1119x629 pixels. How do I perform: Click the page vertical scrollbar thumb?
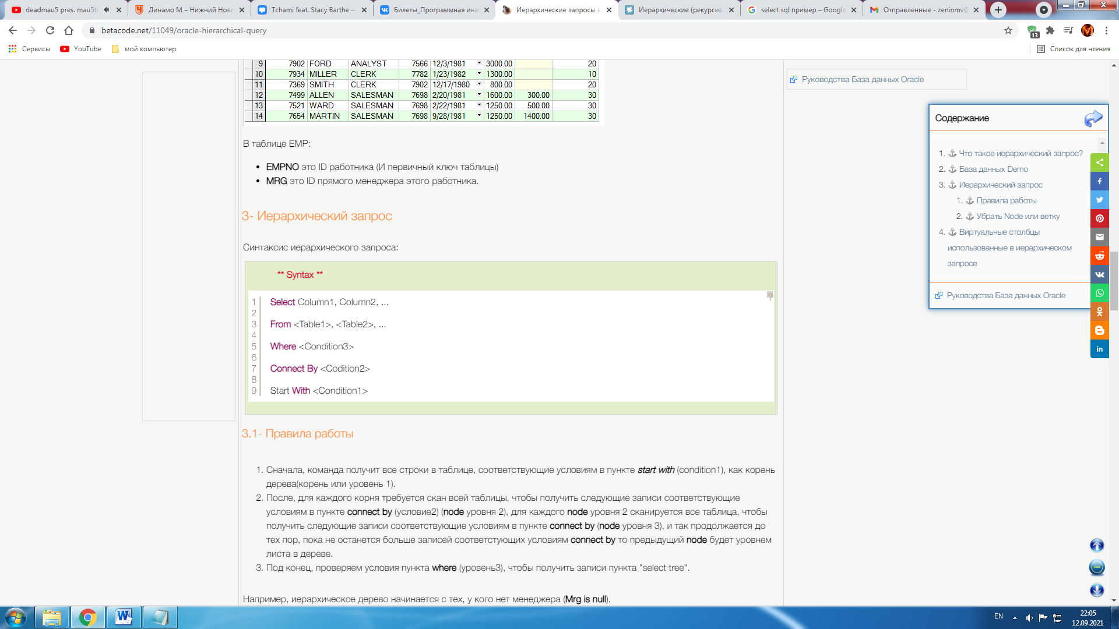point(1114,280)
